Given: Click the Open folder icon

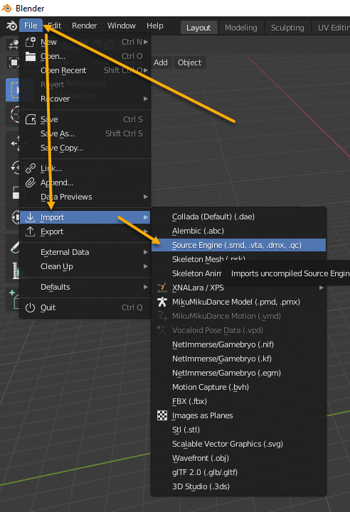Looking at the screenshot, I should tap(31, 57).
